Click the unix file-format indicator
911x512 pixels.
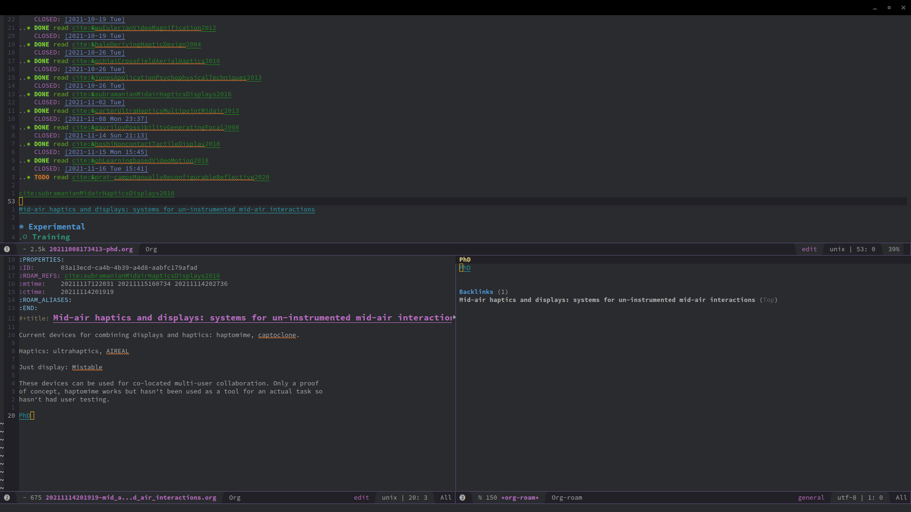tap(389, 498)
